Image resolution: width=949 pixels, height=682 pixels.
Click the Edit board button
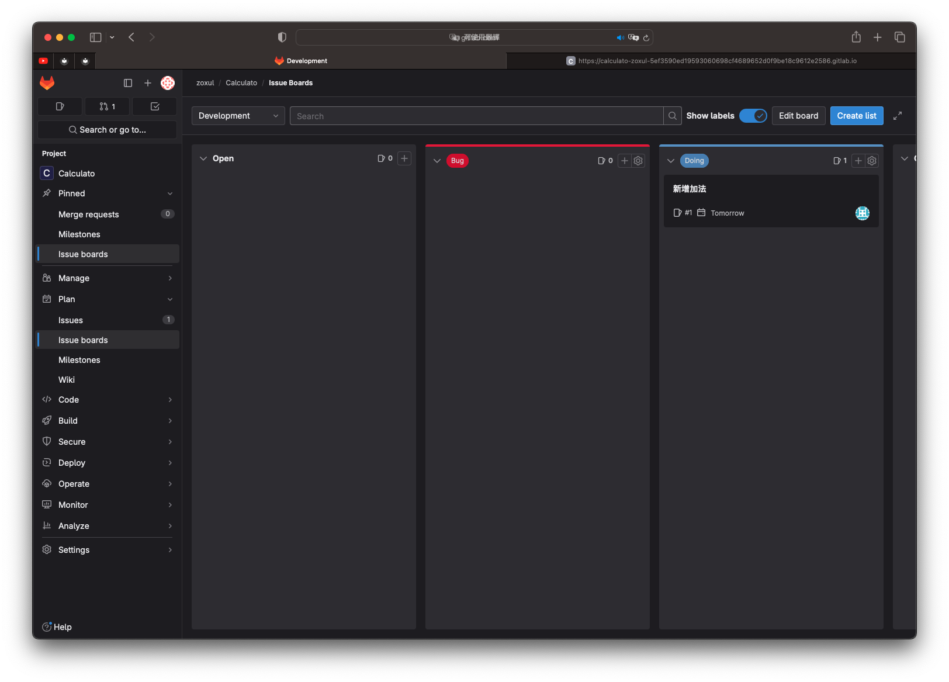[x=798, y=116]
